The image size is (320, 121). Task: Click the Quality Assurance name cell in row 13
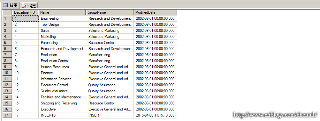click(x=62, y=91)
